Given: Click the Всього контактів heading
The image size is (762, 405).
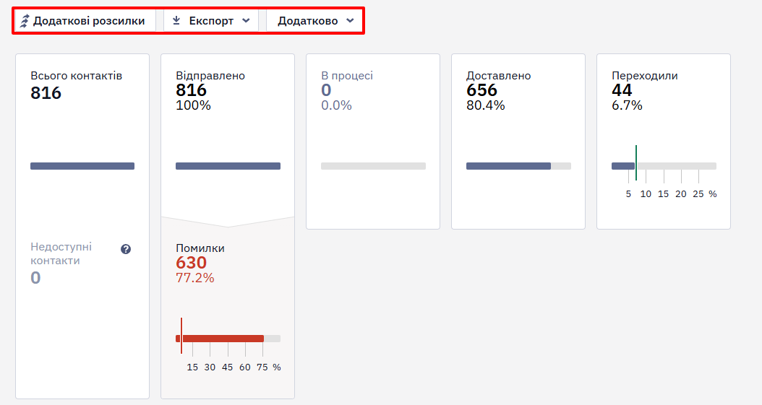Looking at the screenshot, I should (77, 76).
